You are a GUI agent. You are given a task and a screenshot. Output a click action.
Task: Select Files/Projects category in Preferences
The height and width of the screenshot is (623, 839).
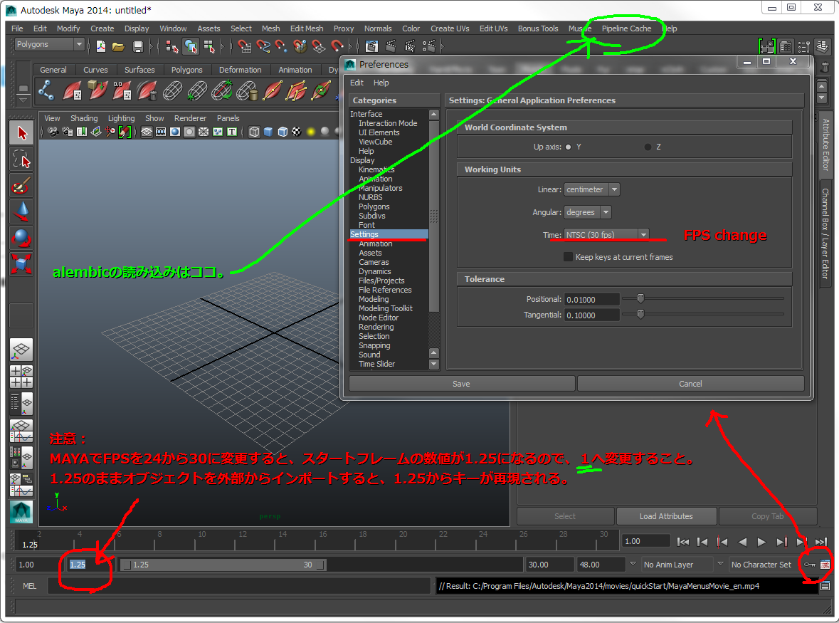381,281
